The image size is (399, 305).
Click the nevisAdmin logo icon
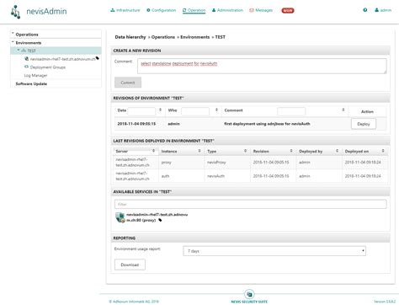15,12
